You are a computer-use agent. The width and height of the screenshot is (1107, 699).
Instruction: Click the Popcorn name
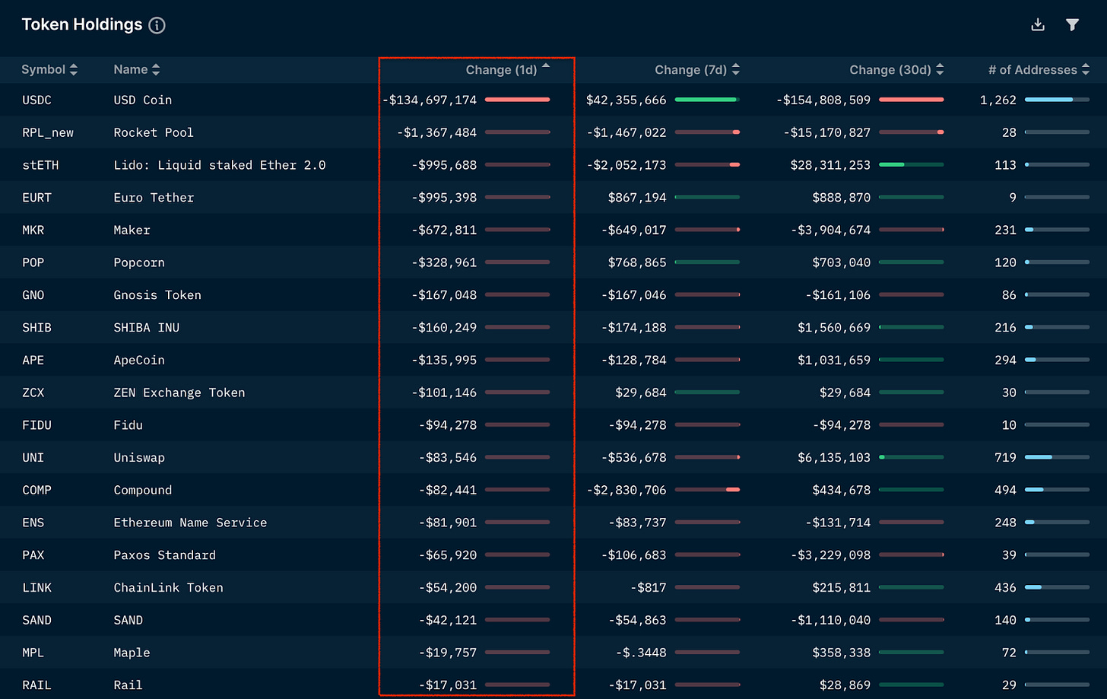(139, 263)
